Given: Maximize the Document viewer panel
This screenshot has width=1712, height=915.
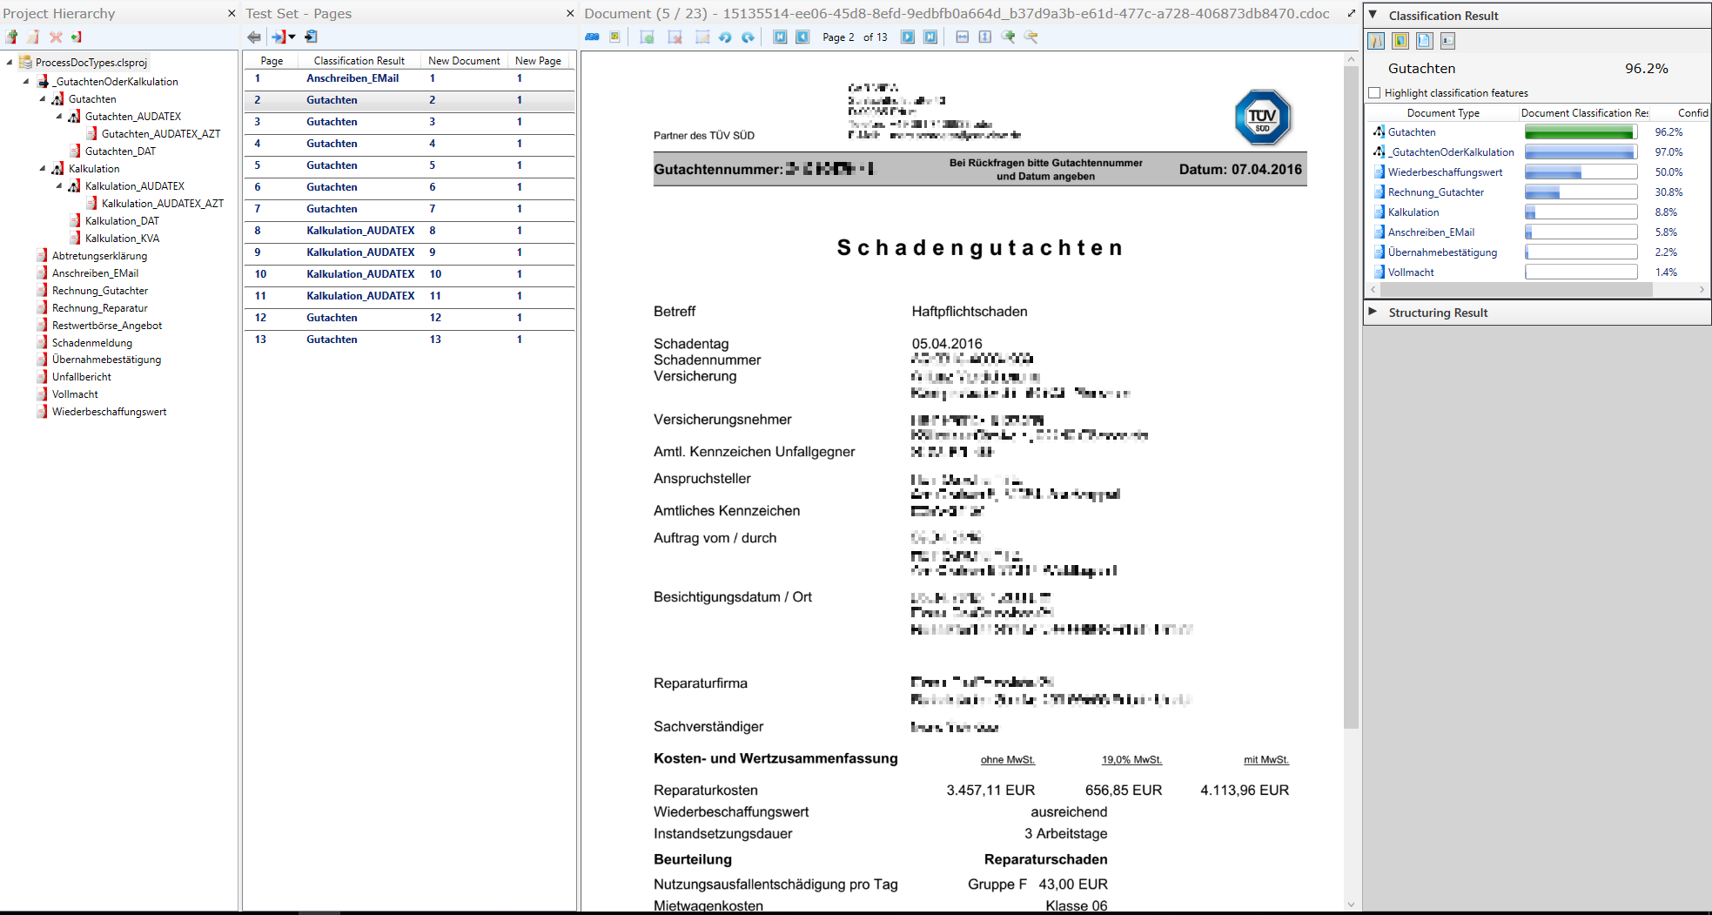Looking at the screenshot, I should [1352, 13].
